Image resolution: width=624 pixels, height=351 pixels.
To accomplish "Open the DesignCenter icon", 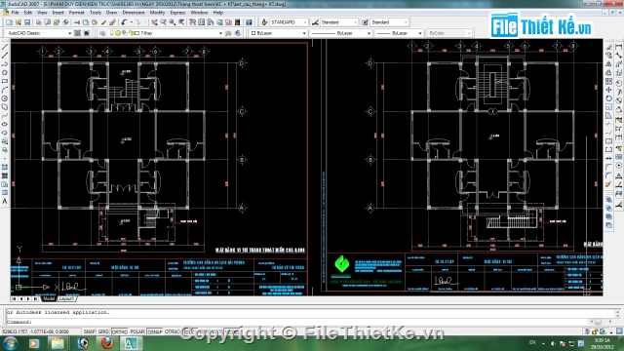I will click(x=202, y=22).
